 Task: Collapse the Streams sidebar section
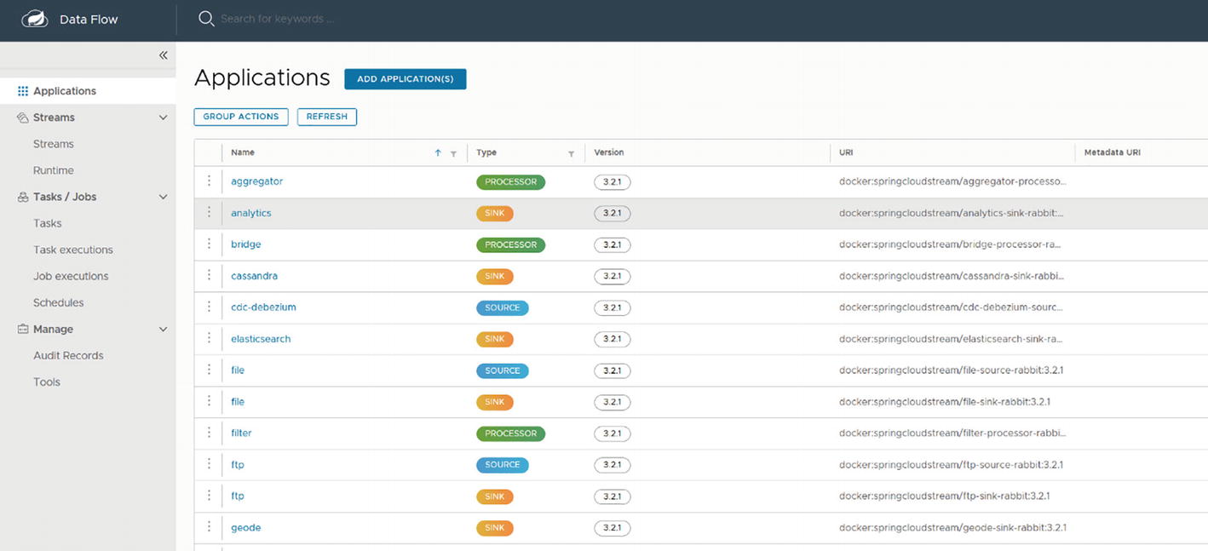pyautogui.click(x=163, y=118)
